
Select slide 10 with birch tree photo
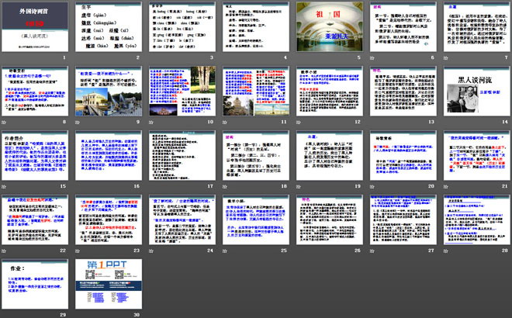[x=182, y=91]
